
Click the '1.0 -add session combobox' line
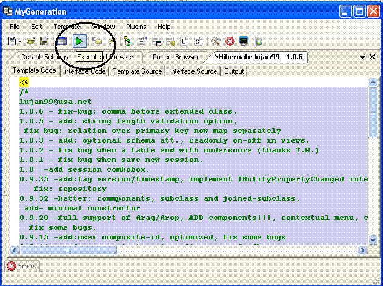click(x=84, y=169)
